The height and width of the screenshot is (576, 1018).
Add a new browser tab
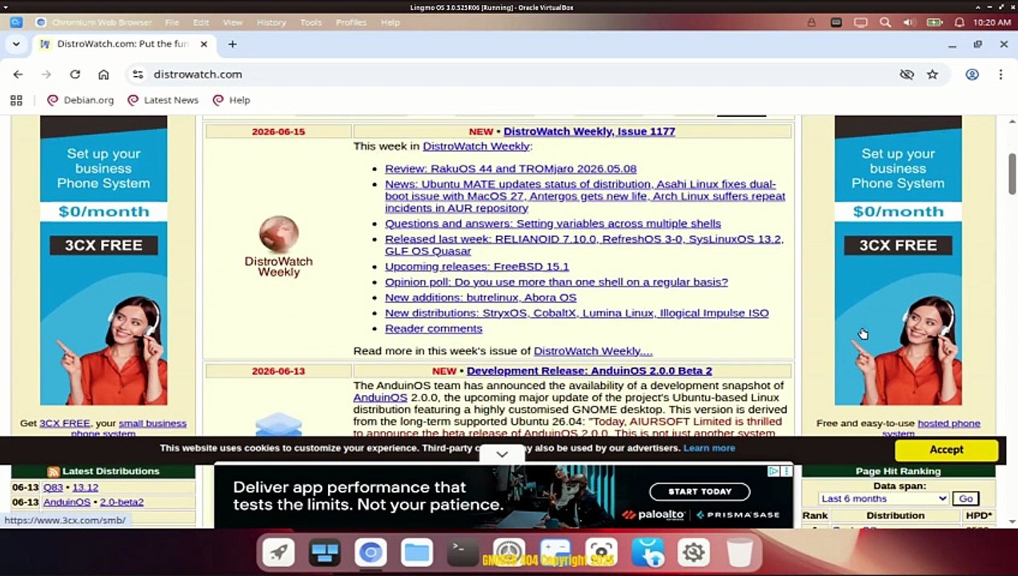point(232,44)
